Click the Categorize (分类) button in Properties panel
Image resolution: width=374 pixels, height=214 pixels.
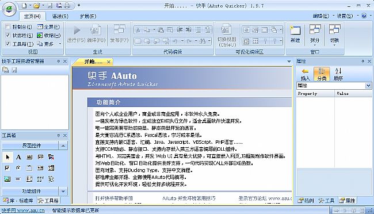click(322, 74)
